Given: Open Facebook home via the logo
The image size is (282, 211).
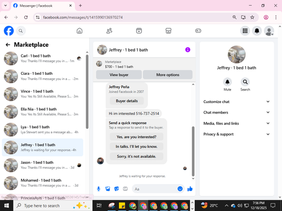Looking at the screenshot, I should click(x=8, y=31).
